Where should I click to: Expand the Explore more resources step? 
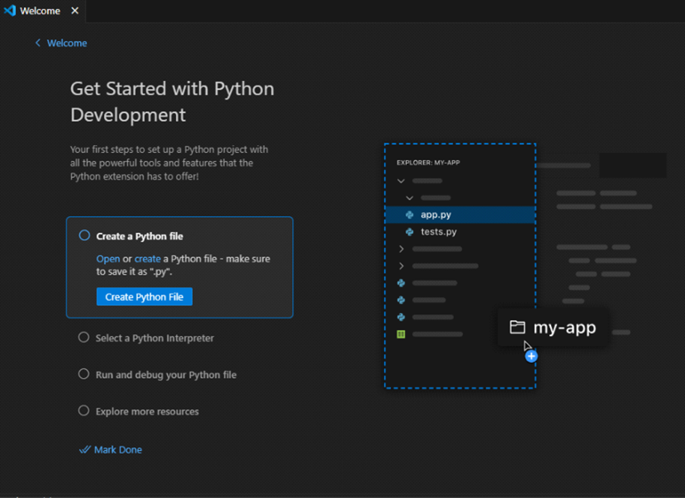147,411
